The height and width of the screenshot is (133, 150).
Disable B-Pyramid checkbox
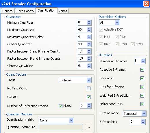[x=142, y=78]
